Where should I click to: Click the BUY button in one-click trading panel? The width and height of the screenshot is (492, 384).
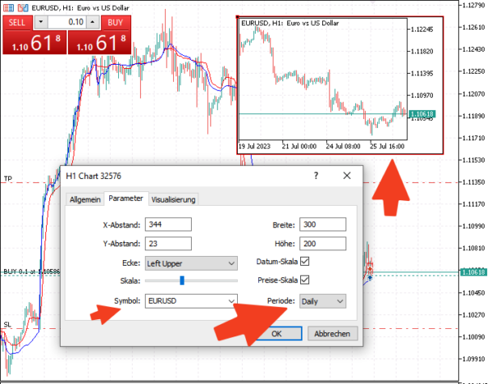116,23
